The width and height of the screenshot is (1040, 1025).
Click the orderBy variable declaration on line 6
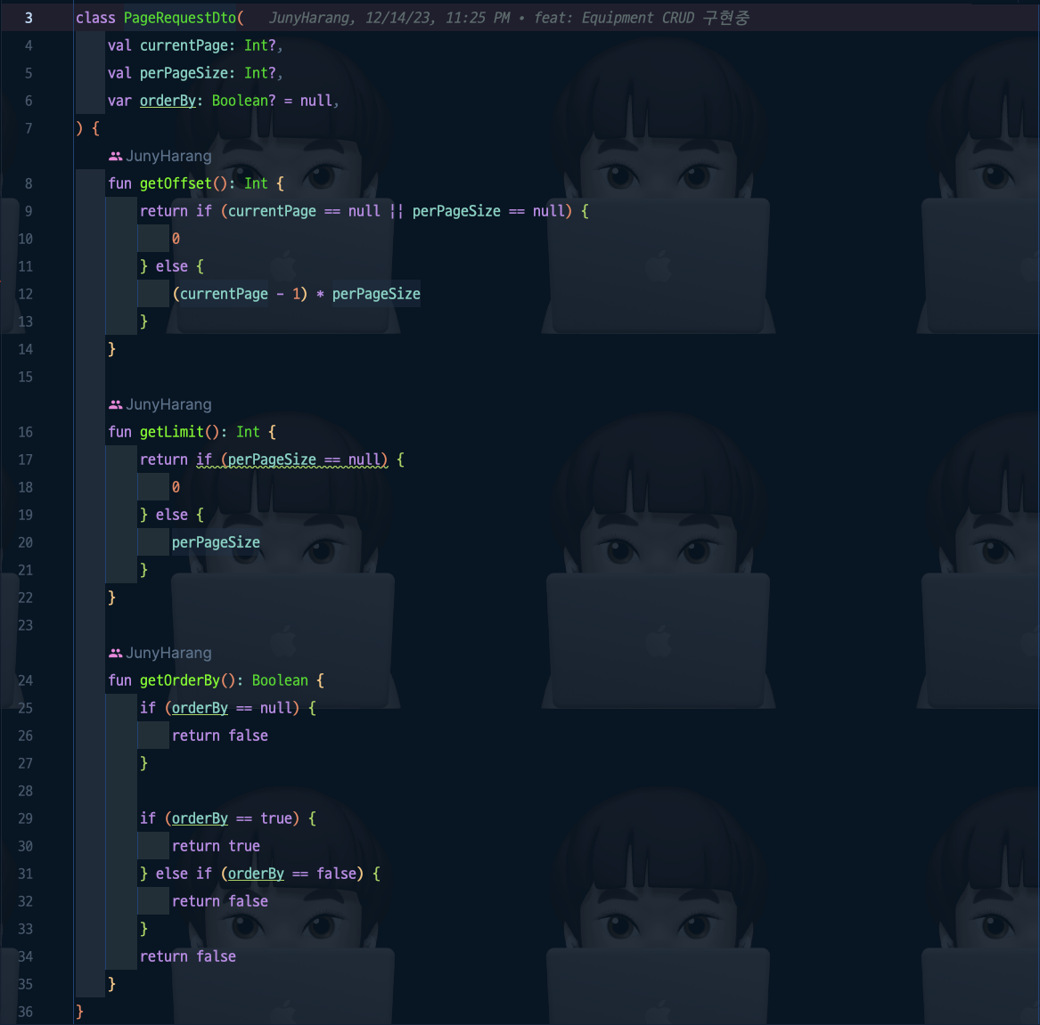168,101
